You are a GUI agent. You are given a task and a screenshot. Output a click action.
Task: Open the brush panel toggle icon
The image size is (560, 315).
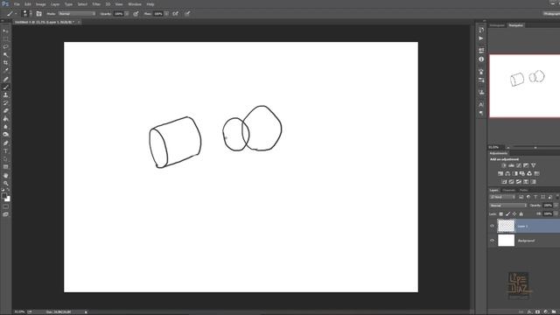(x=38, y=14)
